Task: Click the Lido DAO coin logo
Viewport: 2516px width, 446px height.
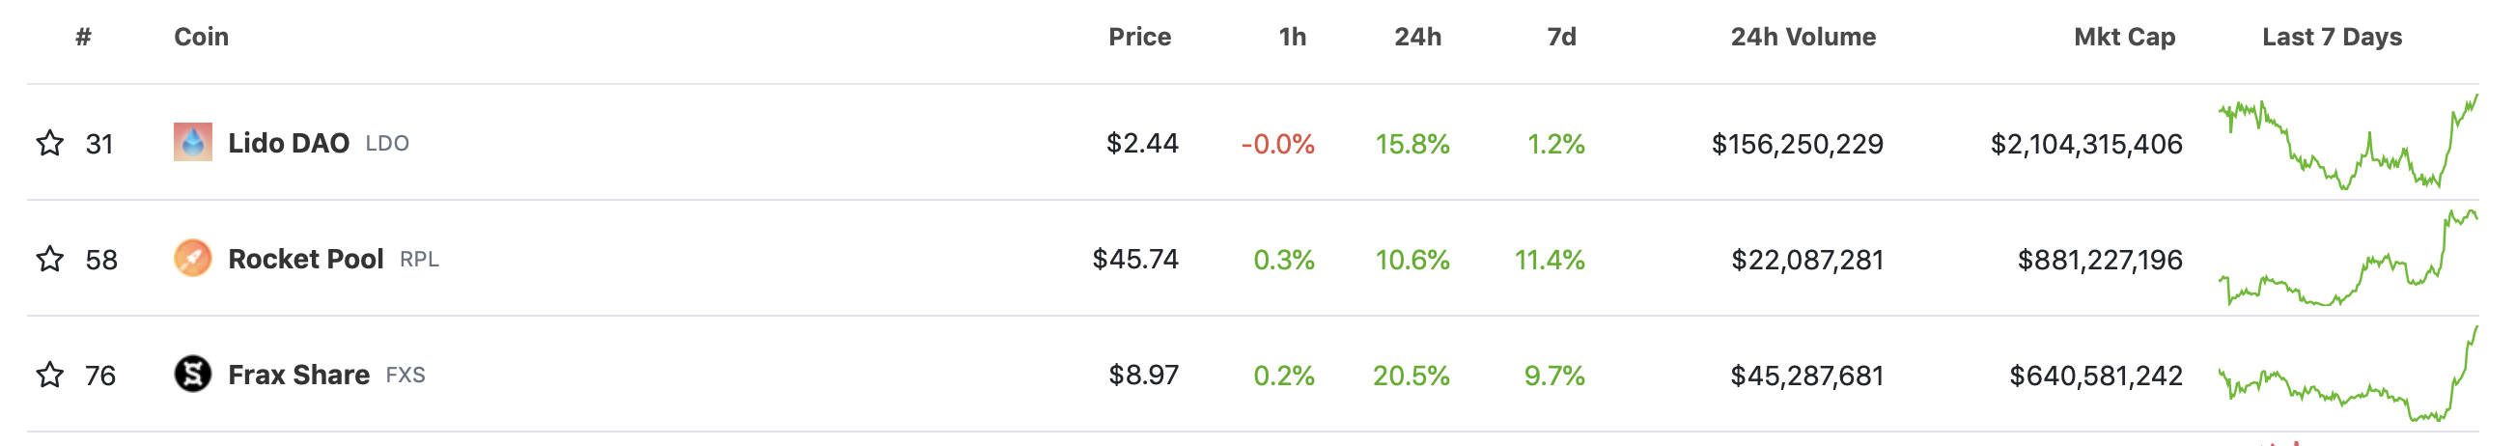Action: click(x=192, y=143)
